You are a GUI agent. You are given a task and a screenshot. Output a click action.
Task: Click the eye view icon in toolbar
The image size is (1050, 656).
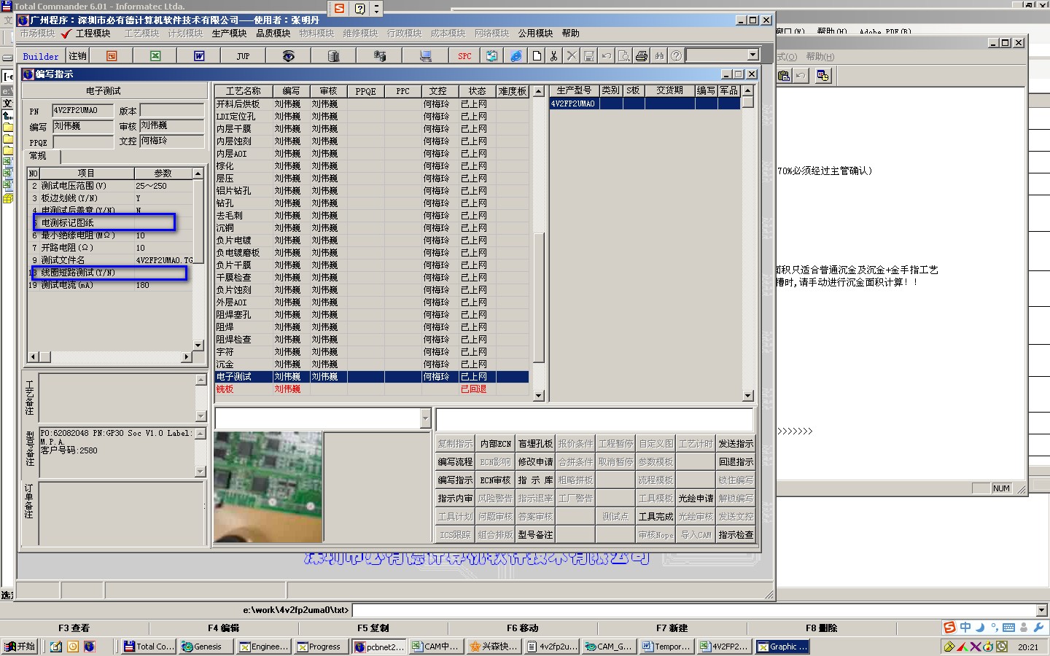pos(289,56)
